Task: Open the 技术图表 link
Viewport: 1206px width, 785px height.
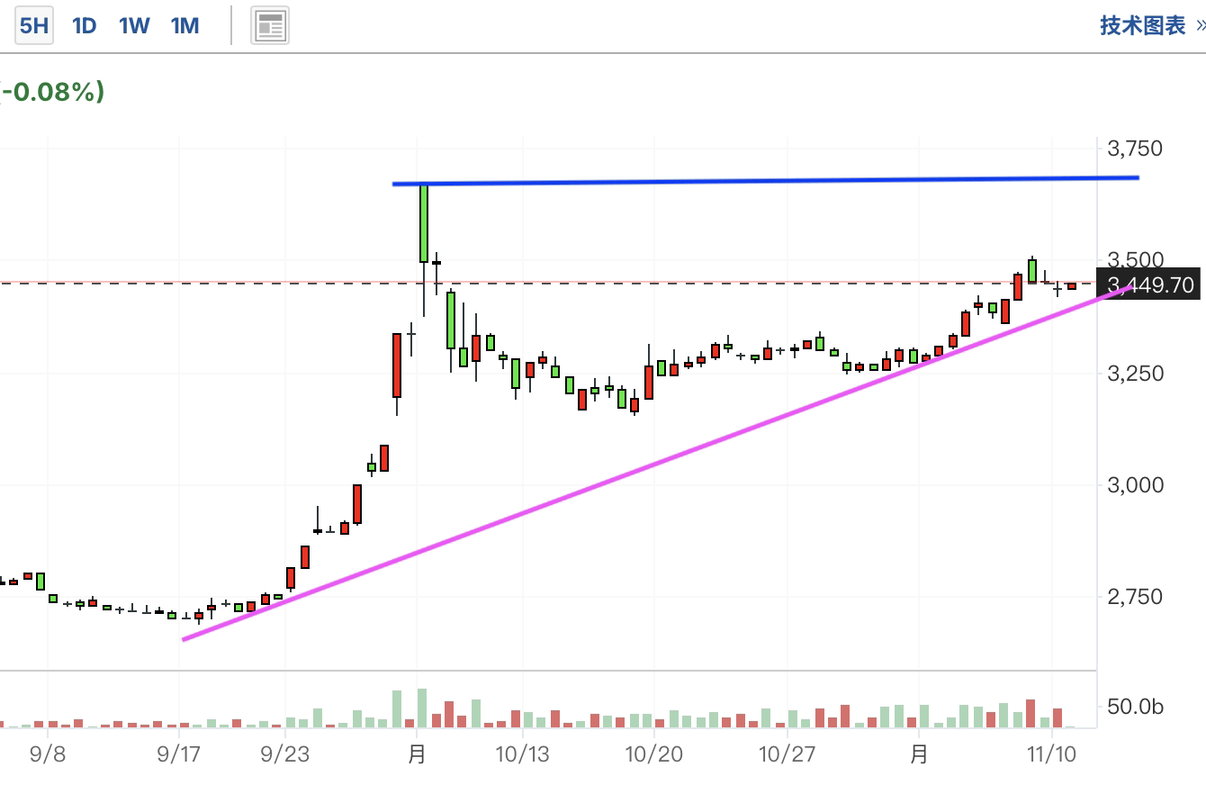Action: tap(1142, 25)
